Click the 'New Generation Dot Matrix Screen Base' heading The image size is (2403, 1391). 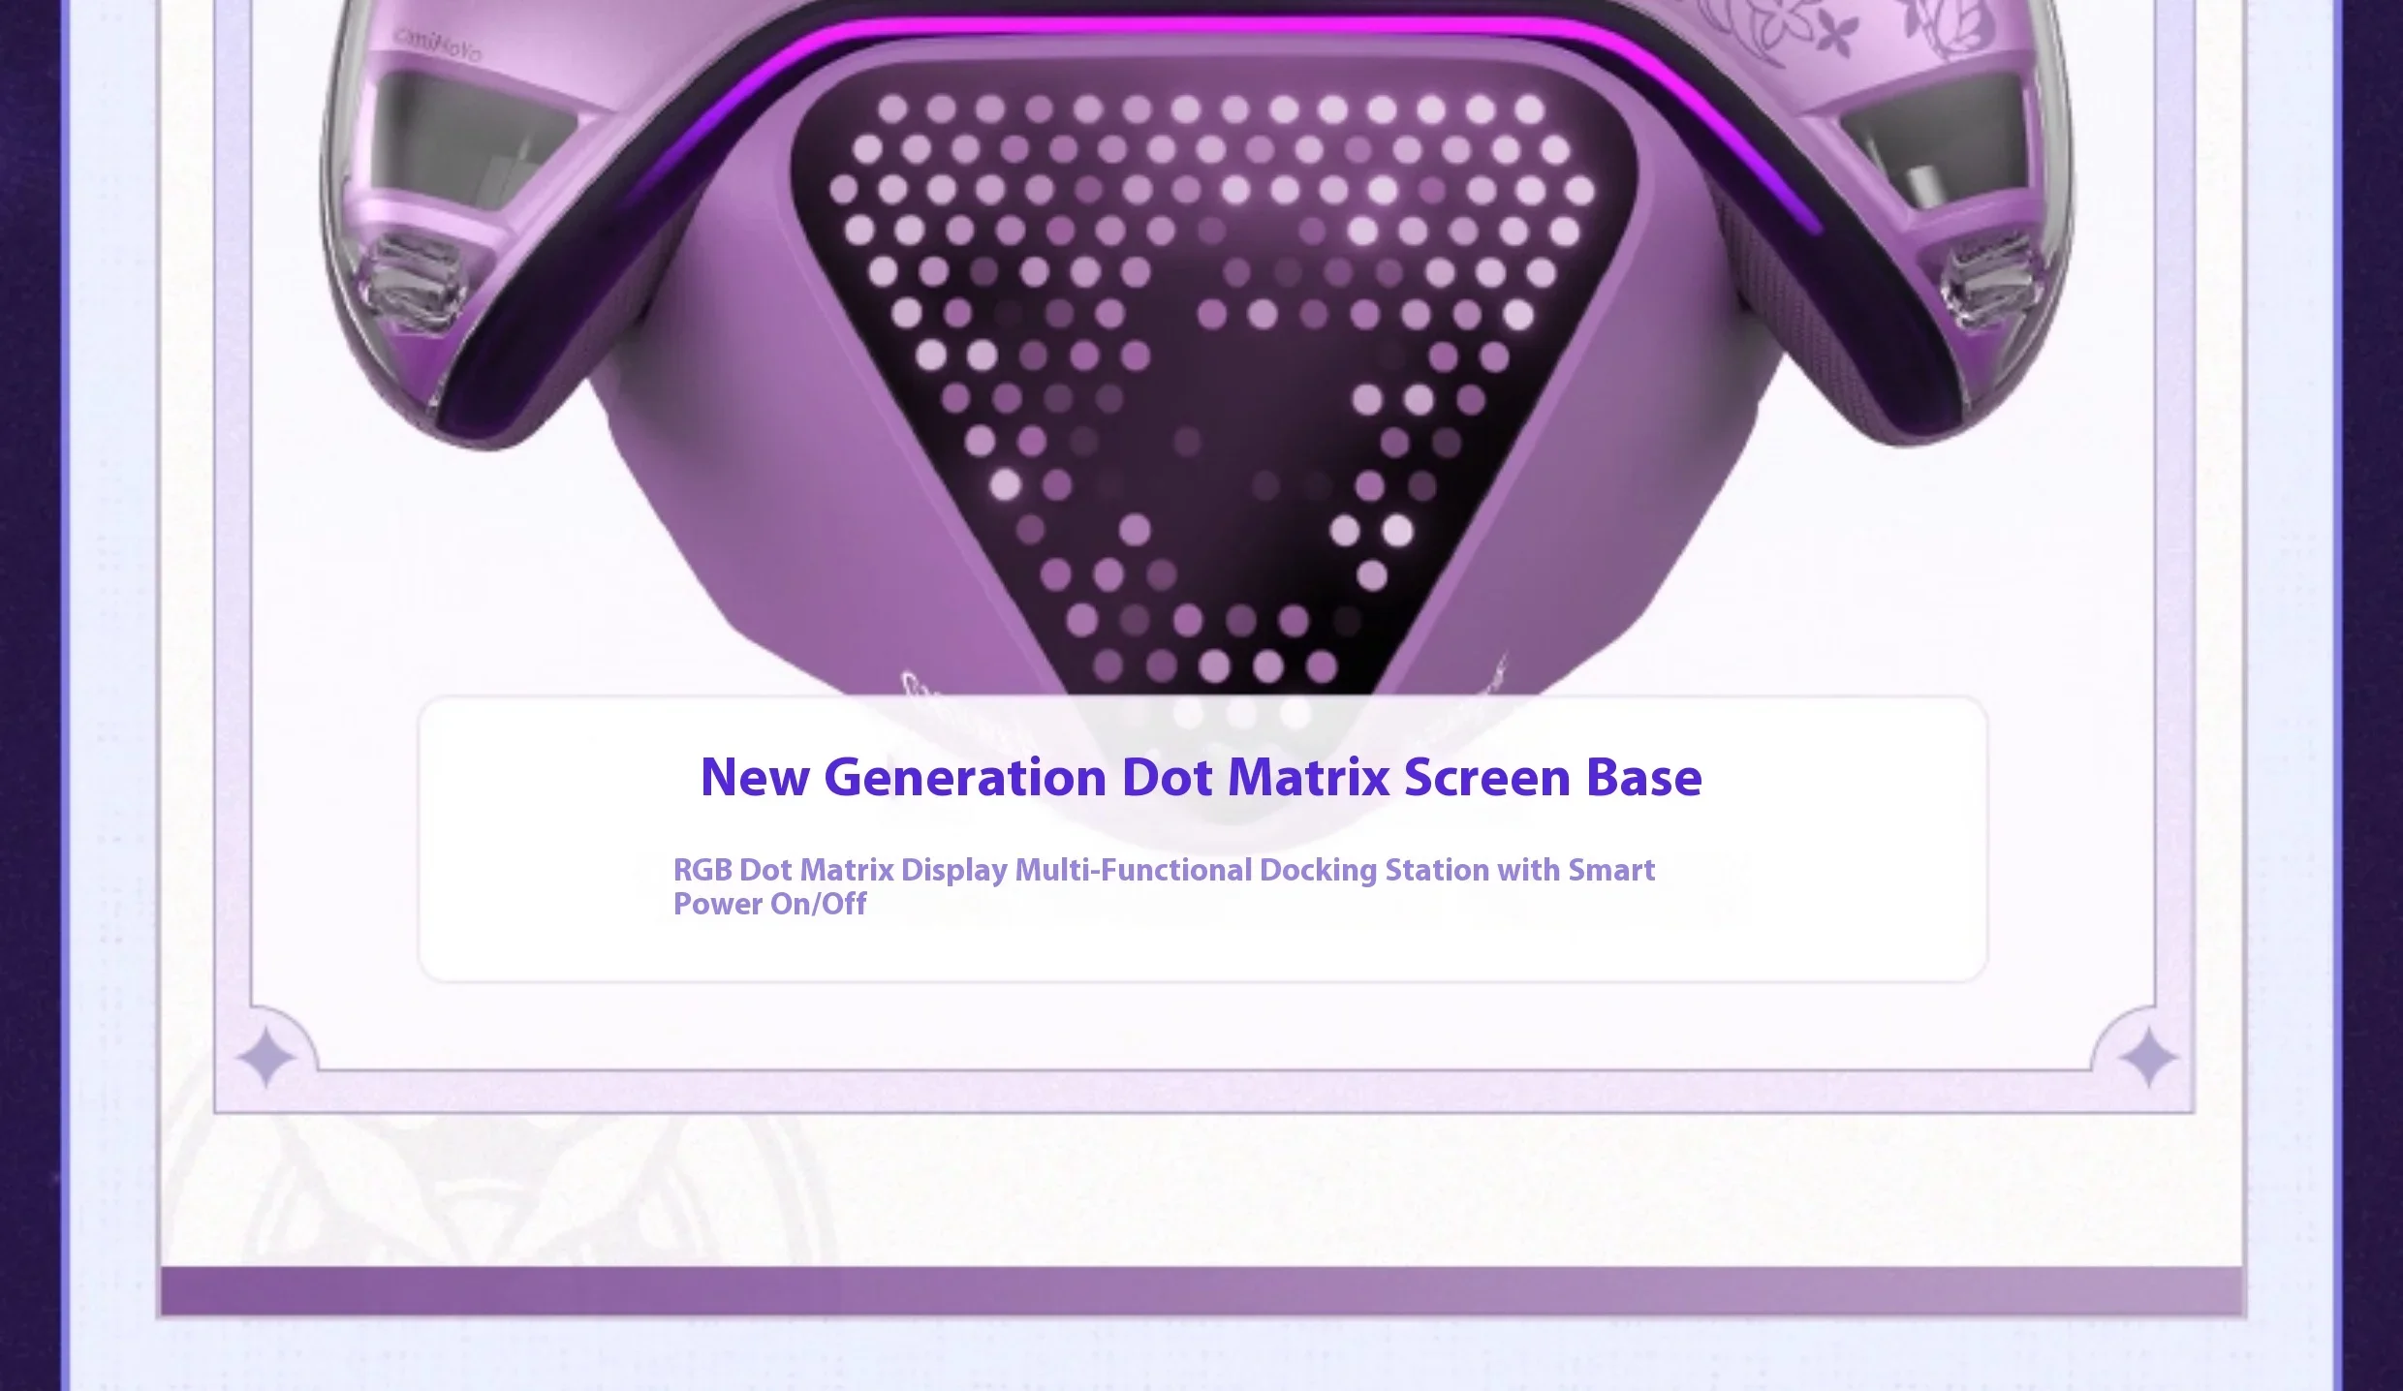click(x=1201, y=777)
